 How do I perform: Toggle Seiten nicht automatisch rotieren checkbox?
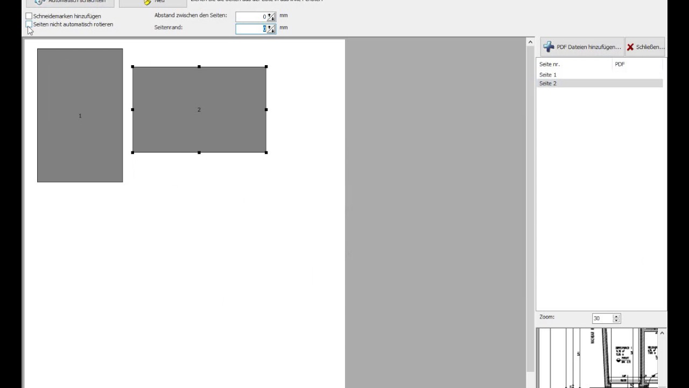point(29,24)
